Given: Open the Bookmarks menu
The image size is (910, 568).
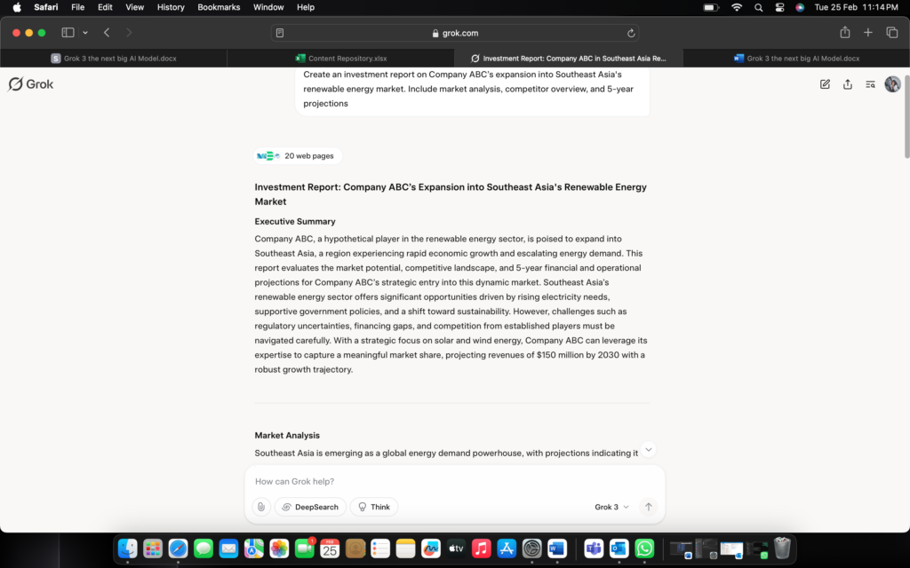Looking at the screenshot, I should [219, 7].
